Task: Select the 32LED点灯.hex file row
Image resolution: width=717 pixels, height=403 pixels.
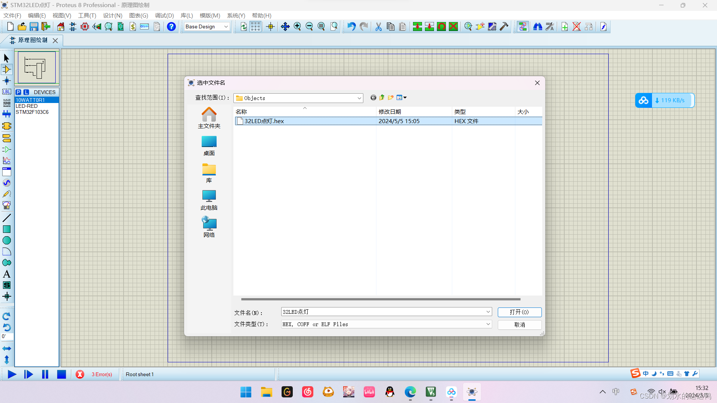Action: coord(388,121)
